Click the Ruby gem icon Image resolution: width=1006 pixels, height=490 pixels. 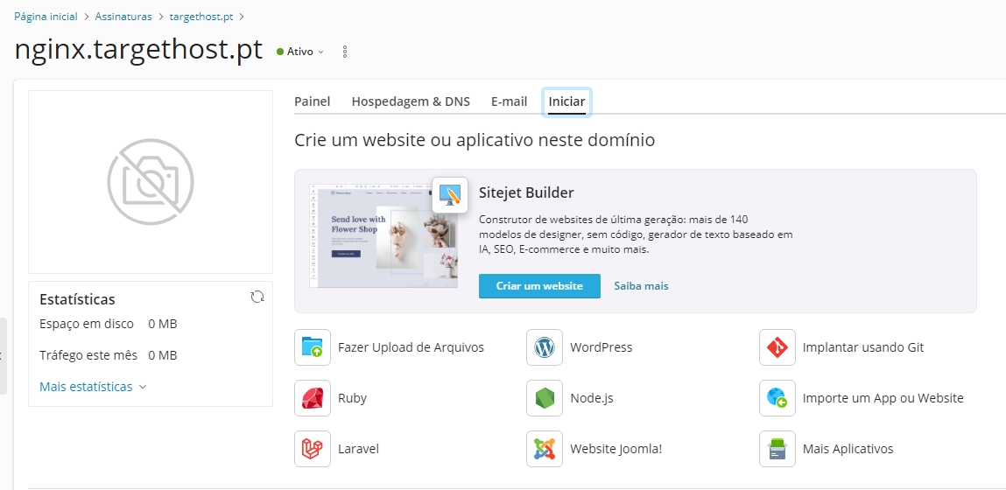pos(313,398)
